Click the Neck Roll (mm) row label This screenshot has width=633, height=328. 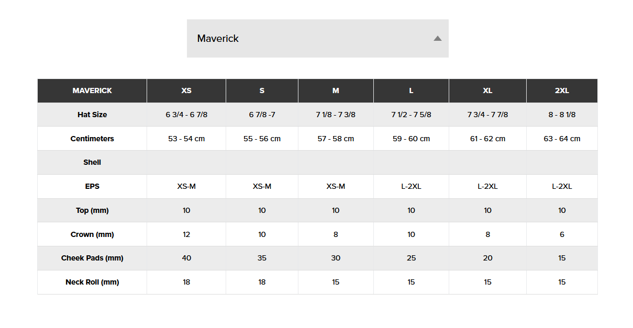point(92,282)
